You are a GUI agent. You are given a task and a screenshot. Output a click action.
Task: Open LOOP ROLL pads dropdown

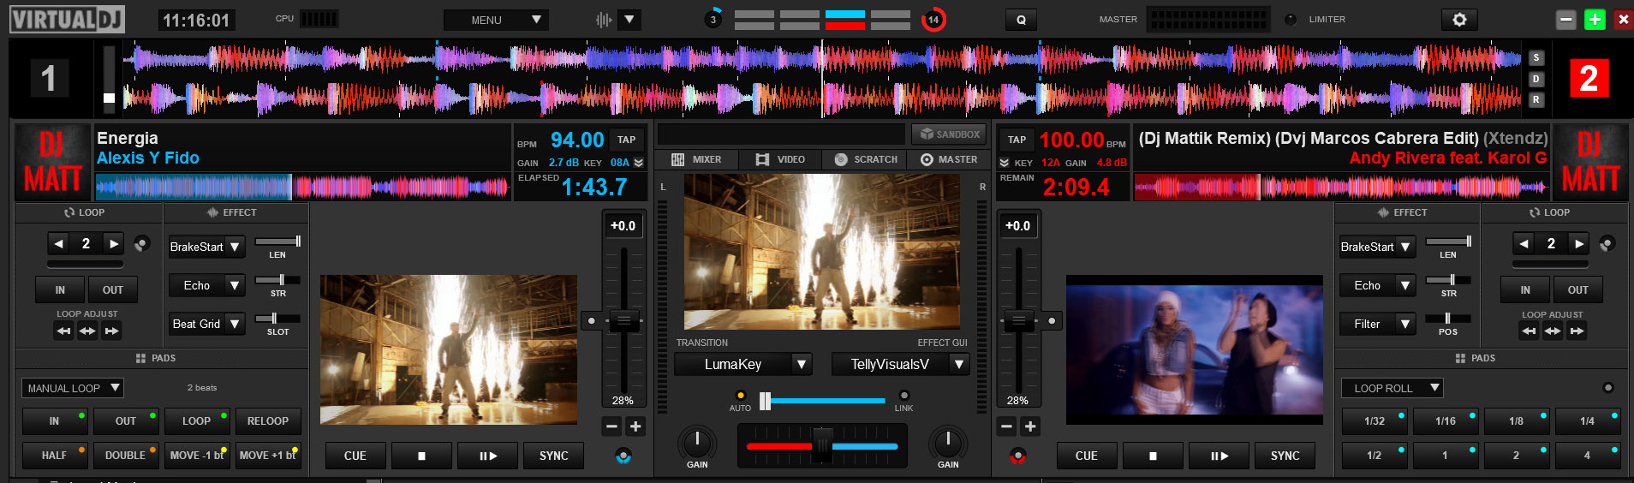(x=1392, y=388)
